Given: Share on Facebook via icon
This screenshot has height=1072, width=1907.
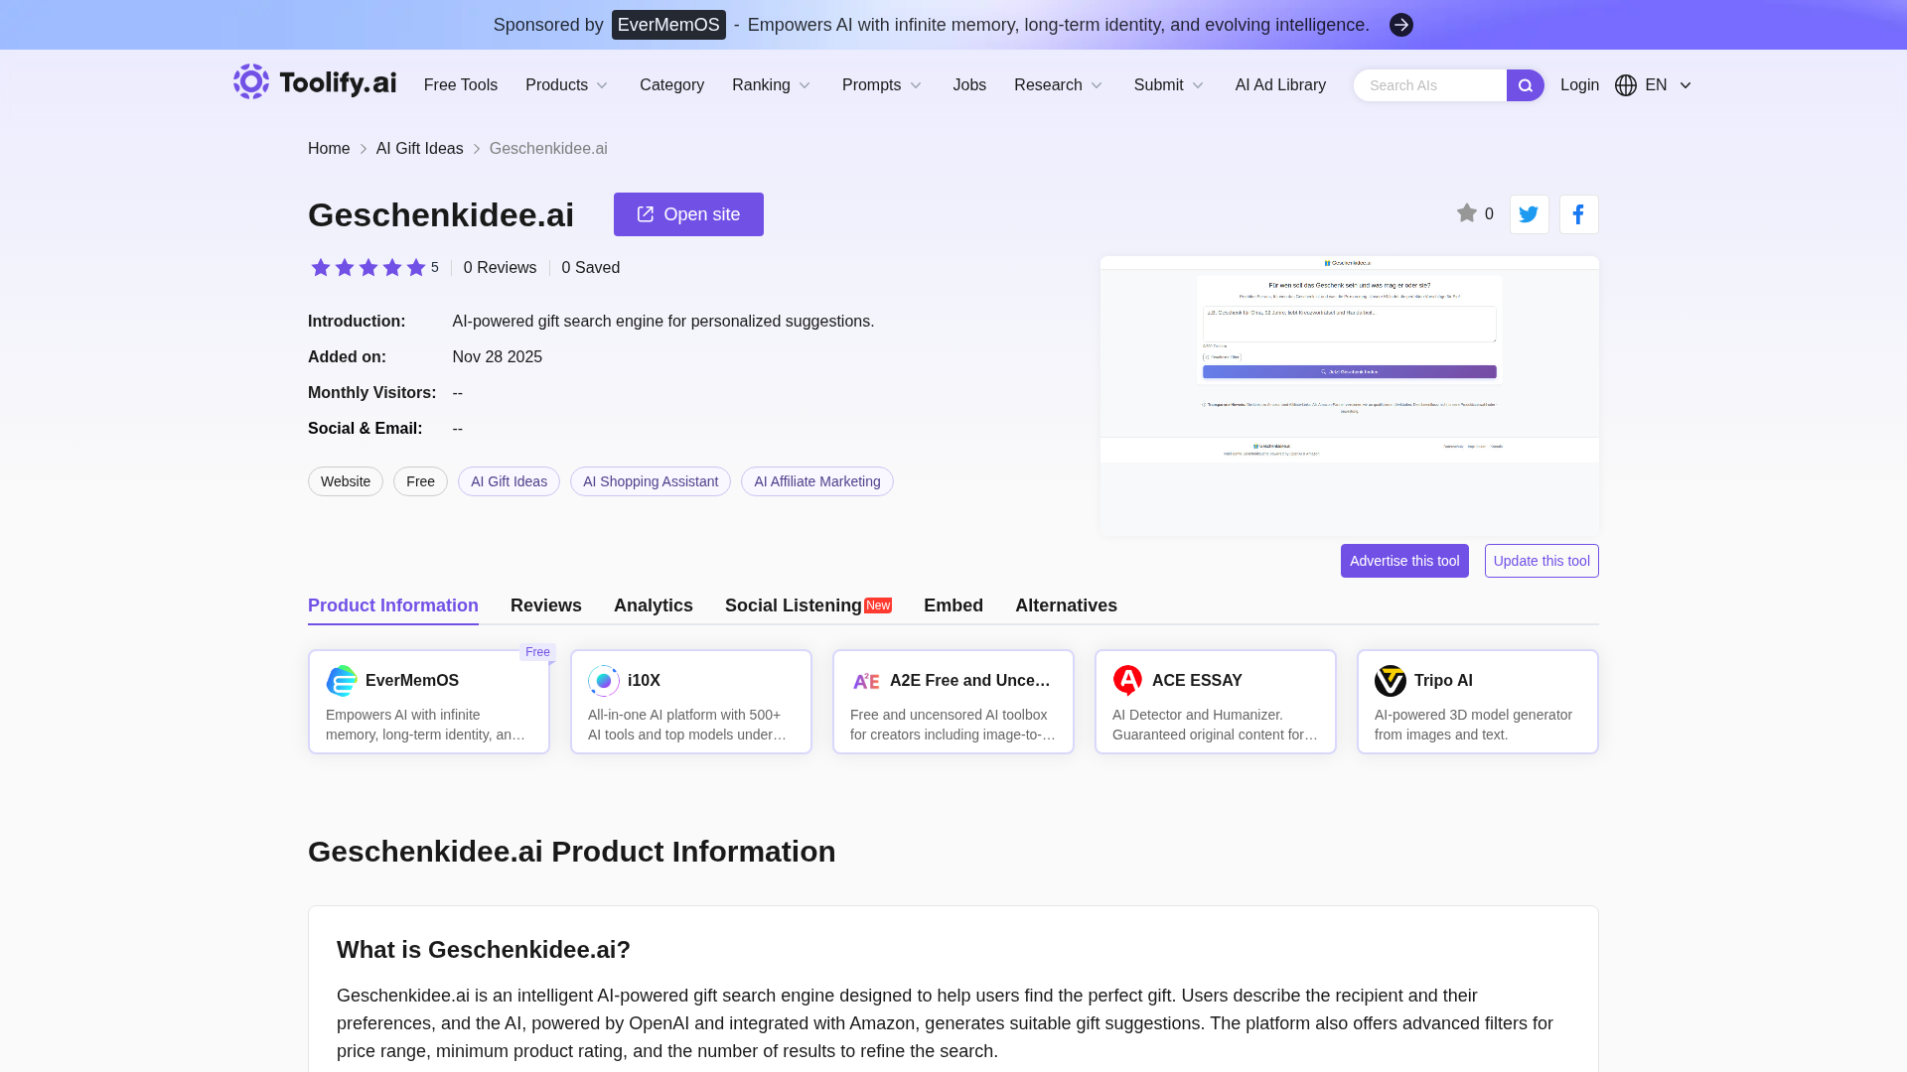Looking at the screenshot, I should coord(1578,214).
